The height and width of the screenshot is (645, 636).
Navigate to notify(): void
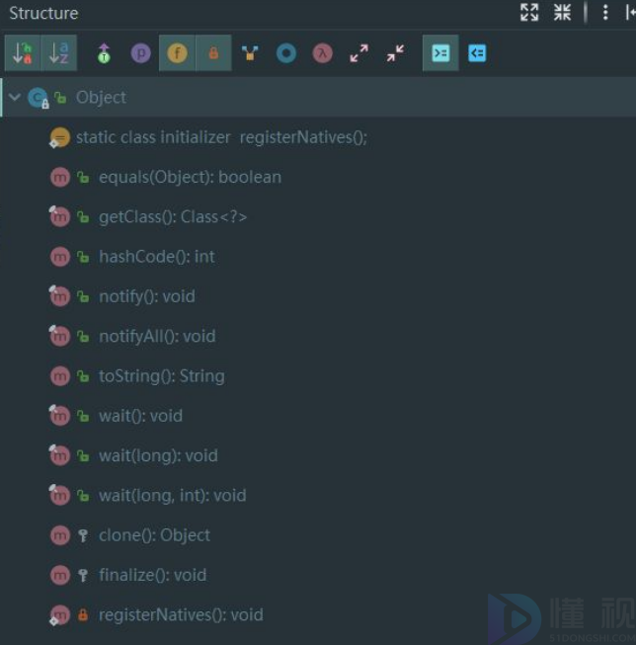pos(147,296)
